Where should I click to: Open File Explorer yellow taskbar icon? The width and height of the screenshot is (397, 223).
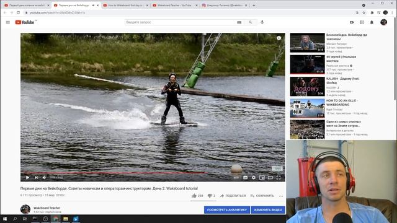tap(66, 219)
